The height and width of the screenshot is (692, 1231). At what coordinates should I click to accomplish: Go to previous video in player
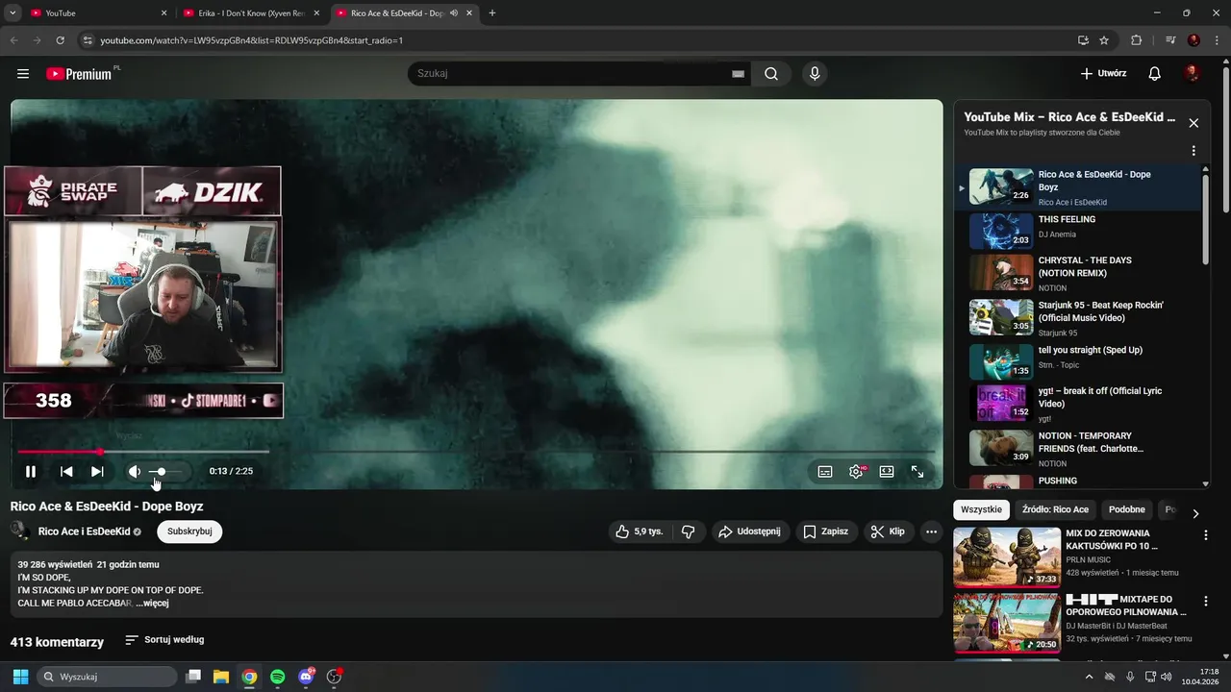pyautogui.click(x=66, y=472)
